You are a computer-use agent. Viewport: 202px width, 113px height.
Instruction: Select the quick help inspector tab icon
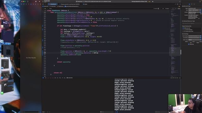click(194, 4)
